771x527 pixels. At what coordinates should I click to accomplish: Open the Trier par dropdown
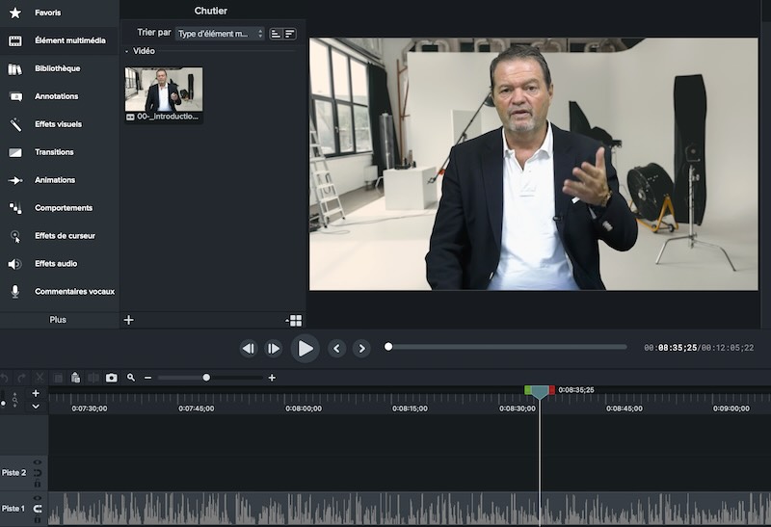pyautogui.click(x=220, y=34)
